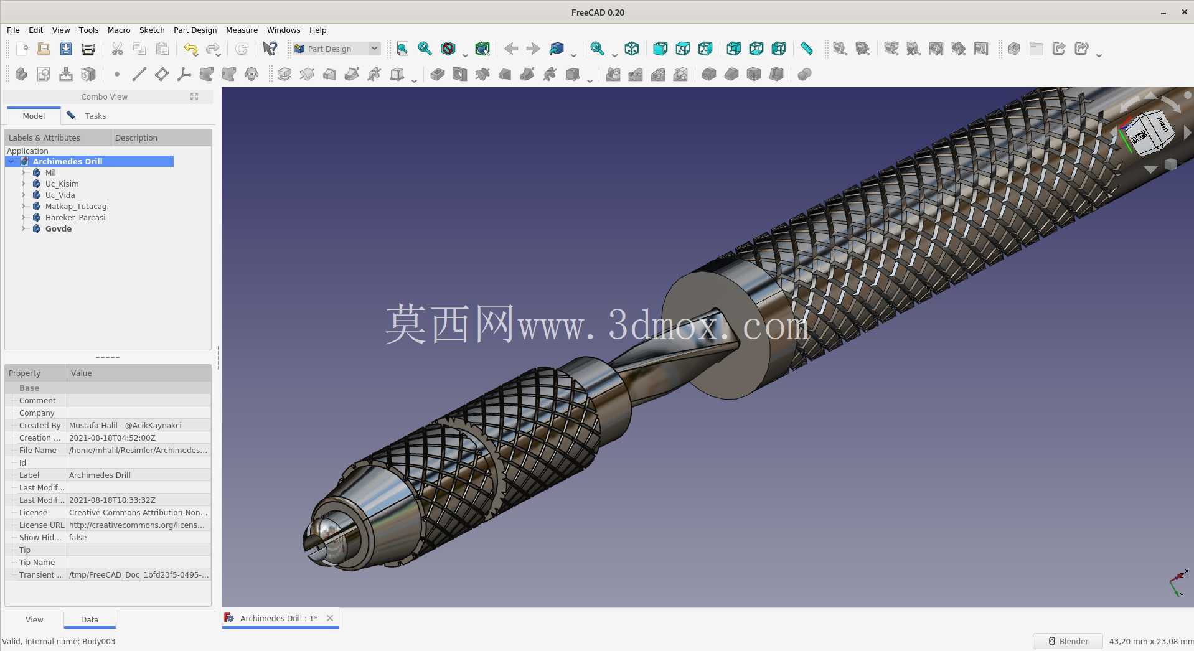
Task: Create a datum plane
Action: coord(162,75)
